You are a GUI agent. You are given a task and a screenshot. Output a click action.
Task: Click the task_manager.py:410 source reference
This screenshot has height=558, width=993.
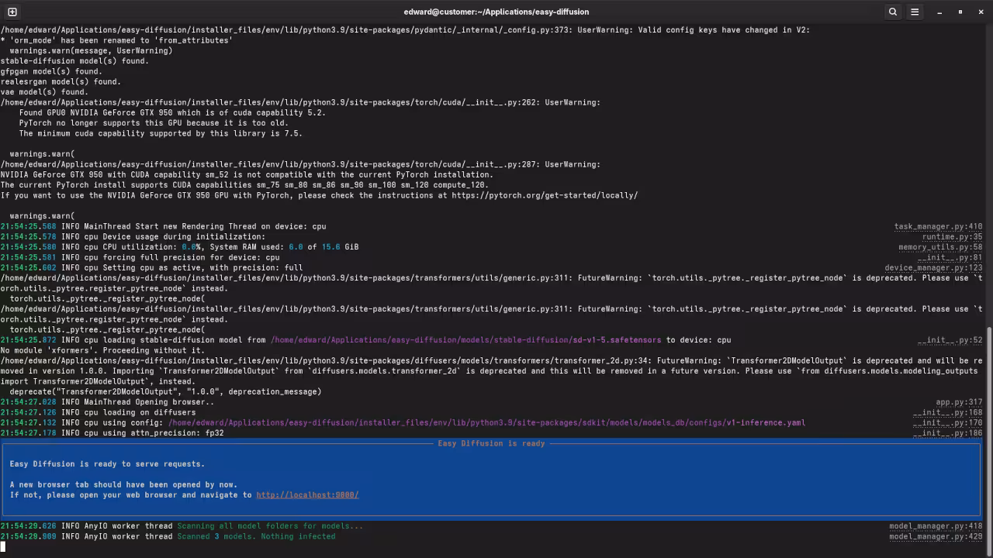tap(938, 226)
